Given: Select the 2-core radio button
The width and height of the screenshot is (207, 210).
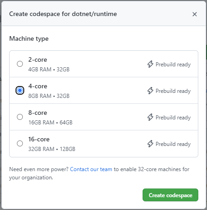Looking at the screenshot, I should point(20,64).
